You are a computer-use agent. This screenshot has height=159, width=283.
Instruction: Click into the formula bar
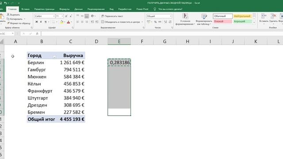pos(162,34)
